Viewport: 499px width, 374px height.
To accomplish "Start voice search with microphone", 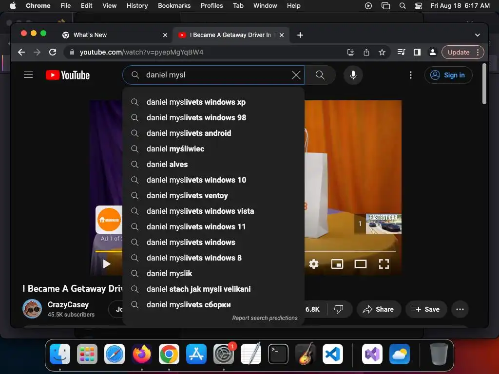I will pyautogui.click(x=353, y=75).
